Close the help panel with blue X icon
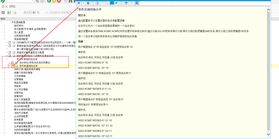The image size is (279, 139). 137,3
